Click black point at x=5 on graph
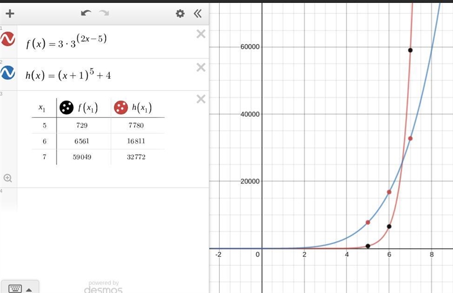 click(x=367, y=246)
